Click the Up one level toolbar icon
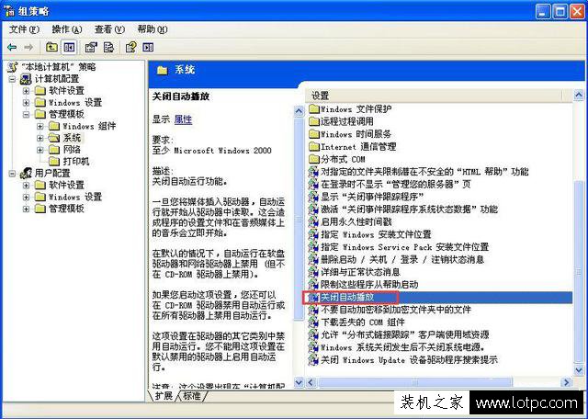Screen dimensions: 588x419 (51, 47)
